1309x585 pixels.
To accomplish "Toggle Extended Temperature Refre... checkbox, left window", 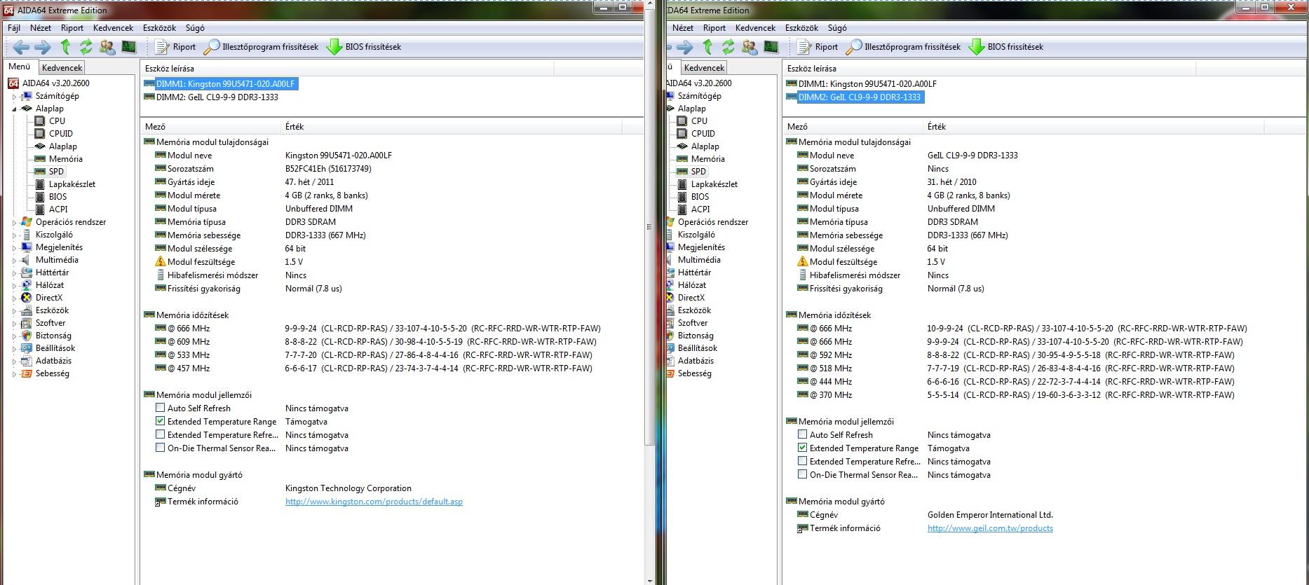I will point(160,434).
